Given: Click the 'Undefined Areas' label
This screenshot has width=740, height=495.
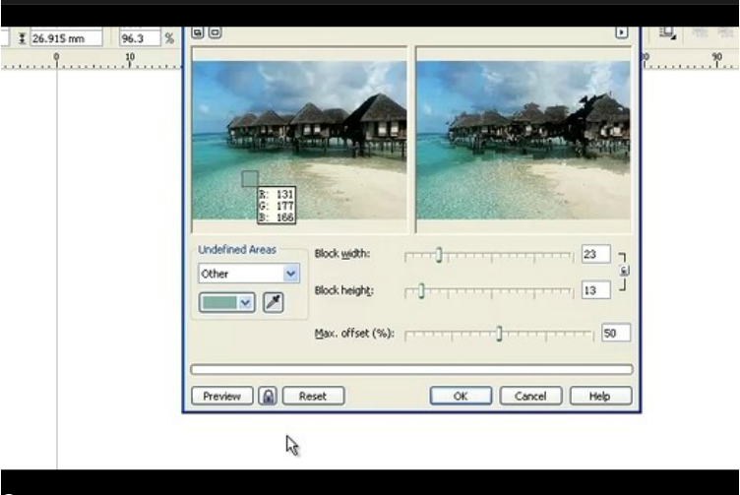Looking at the screenshot, I should tap(237, 250).
